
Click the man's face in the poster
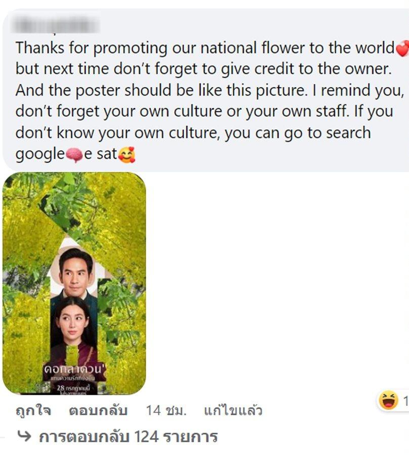(x=75, y=268)
